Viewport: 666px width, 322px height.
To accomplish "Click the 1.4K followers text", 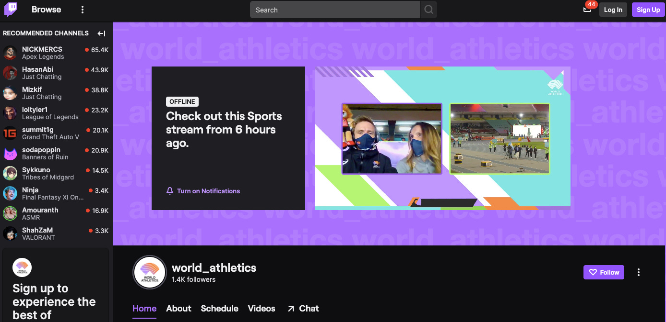I will click(194, 279).
